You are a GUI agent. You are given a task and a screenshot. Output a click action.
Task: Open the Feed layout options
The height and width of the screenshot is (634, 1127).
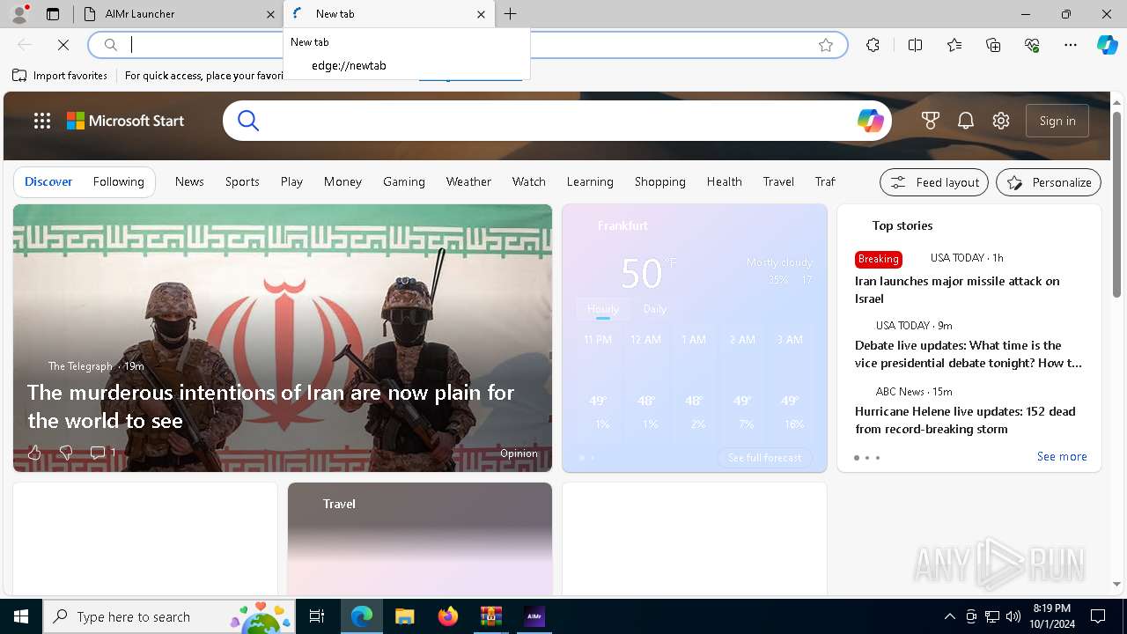coord(934,182)
